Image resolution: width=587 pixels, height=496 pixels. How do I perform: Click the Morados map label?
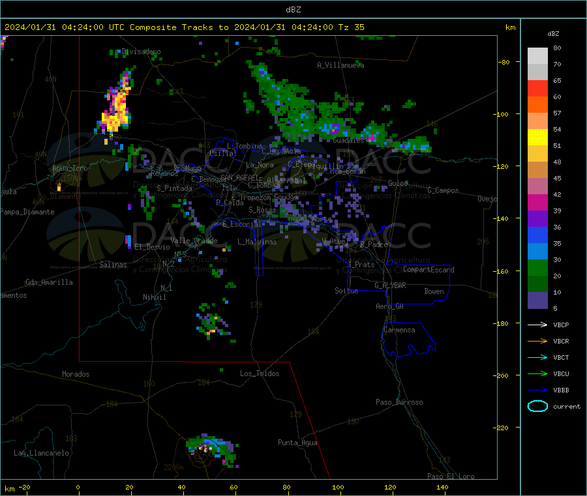click(76, 374)
